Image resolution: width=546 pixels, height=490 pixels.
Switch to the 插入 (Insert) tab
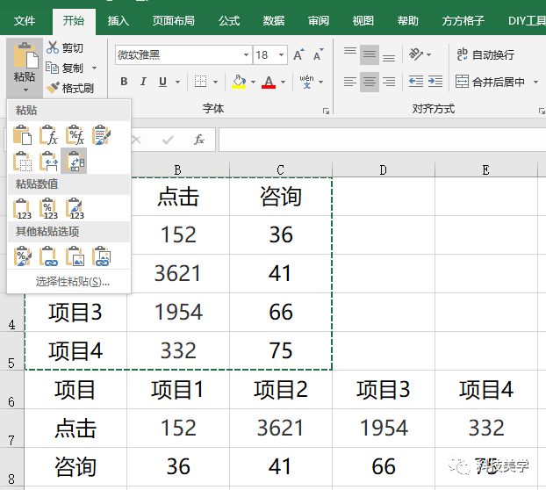(x=117, y=20)
